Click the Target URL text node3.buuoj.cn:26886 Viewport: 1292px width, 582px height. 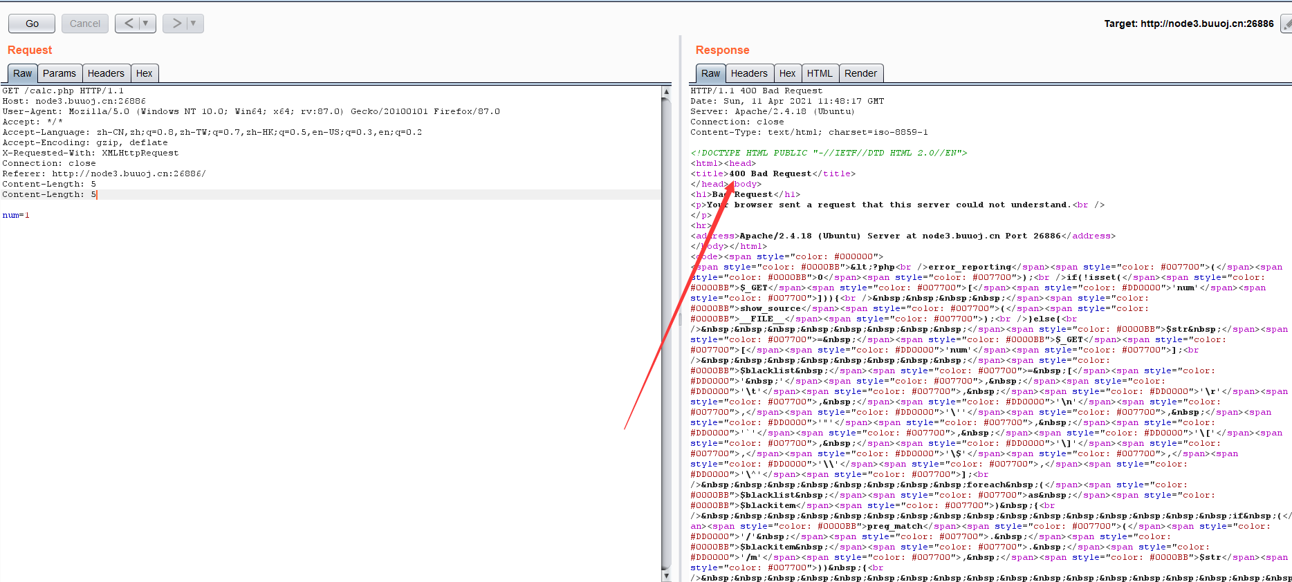coord(1207,24)
